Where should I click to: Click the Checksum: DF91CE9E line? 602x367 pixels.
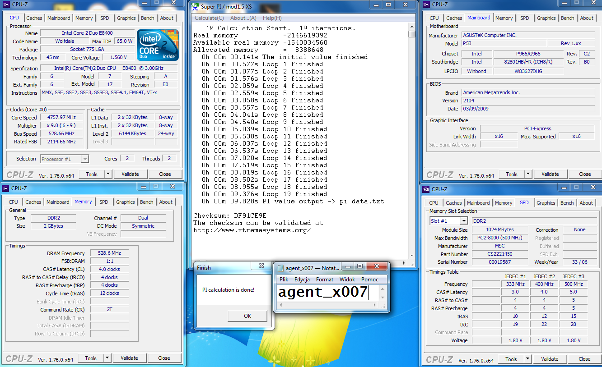point(230,216)
